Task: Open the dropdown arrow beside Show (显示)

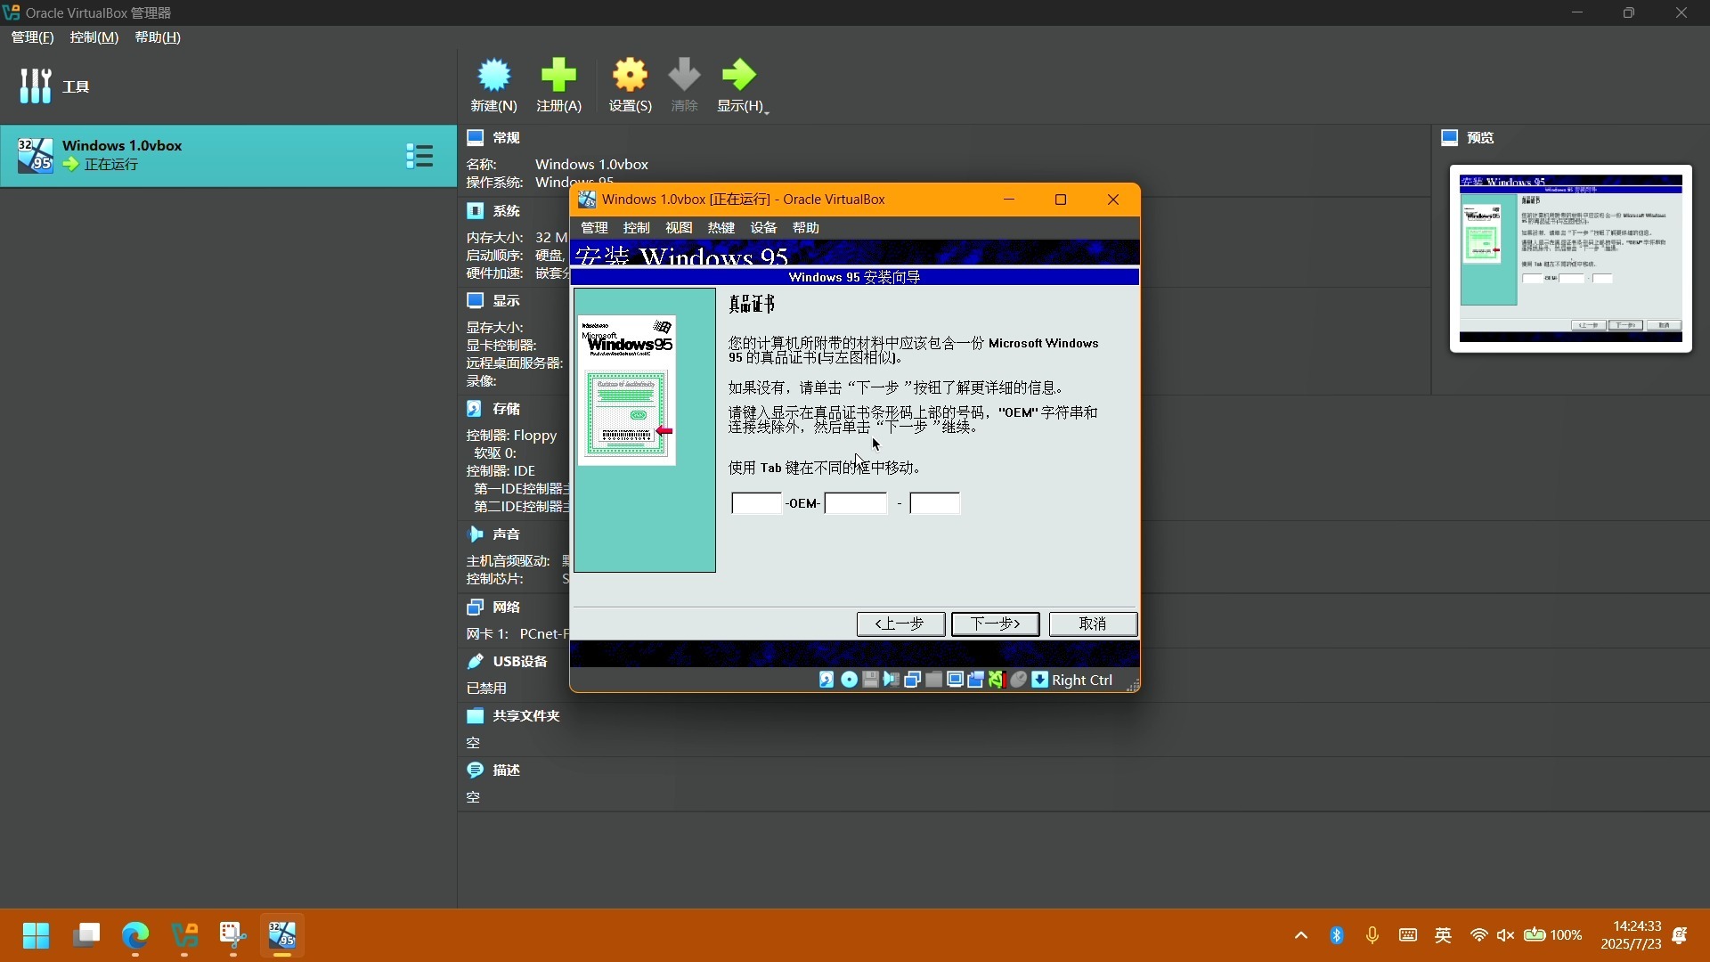Action: point(767,110)
